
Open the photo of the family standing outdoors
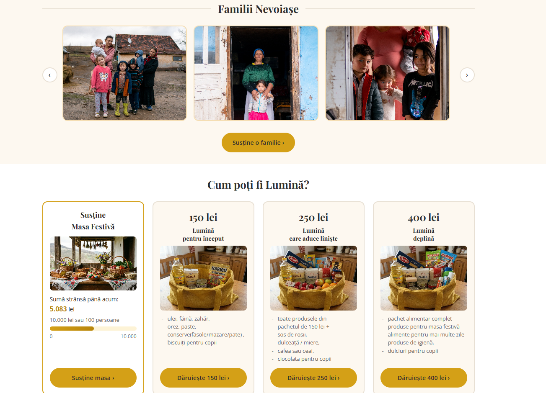124,73
